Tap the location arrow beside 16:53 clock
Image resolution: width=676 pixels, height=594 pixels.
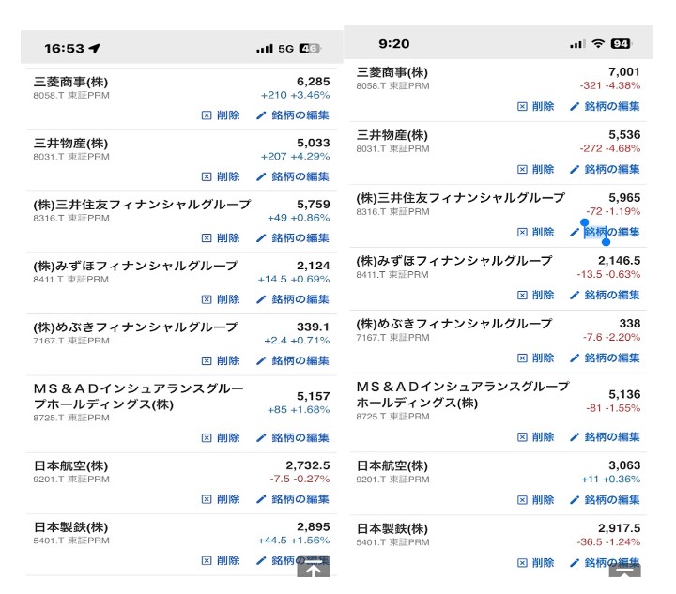tap(95, 48)
